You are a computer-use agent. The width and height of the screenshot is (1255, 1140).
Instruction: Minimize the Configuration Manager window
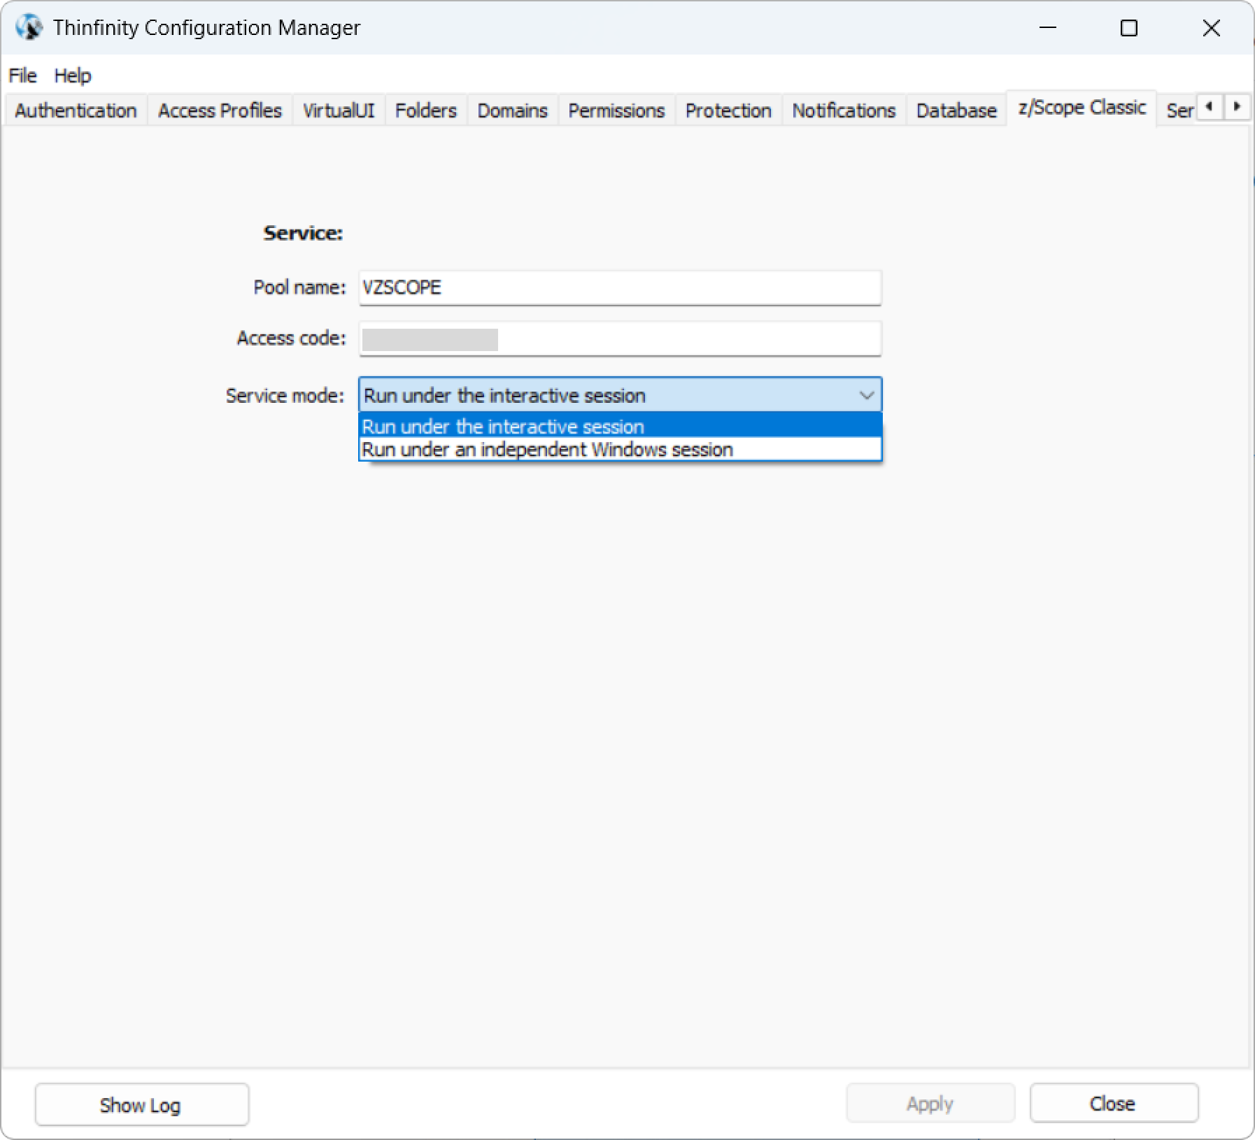(x=1047, y=28)
